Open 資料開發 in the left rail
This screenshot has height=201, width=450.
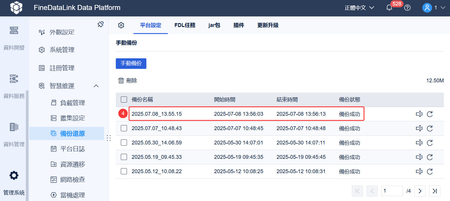point(14,38)
